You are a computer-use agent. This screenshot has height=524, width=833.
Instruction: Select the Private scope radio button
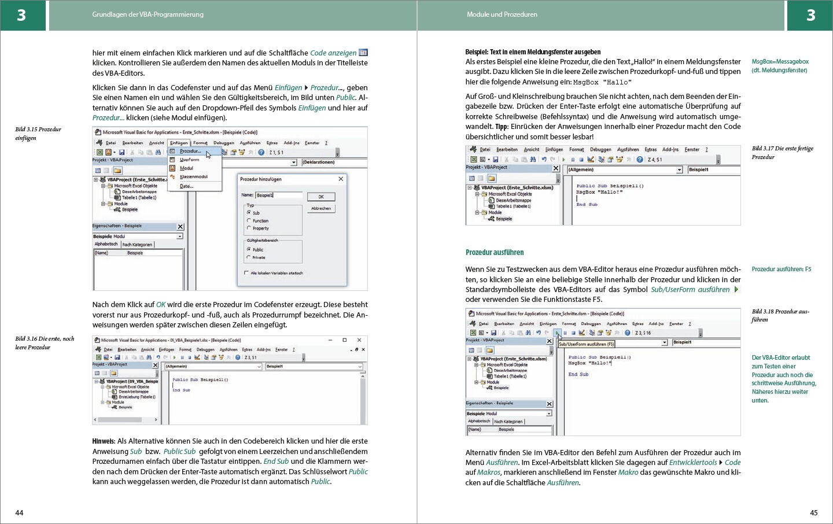pos(249,257)
